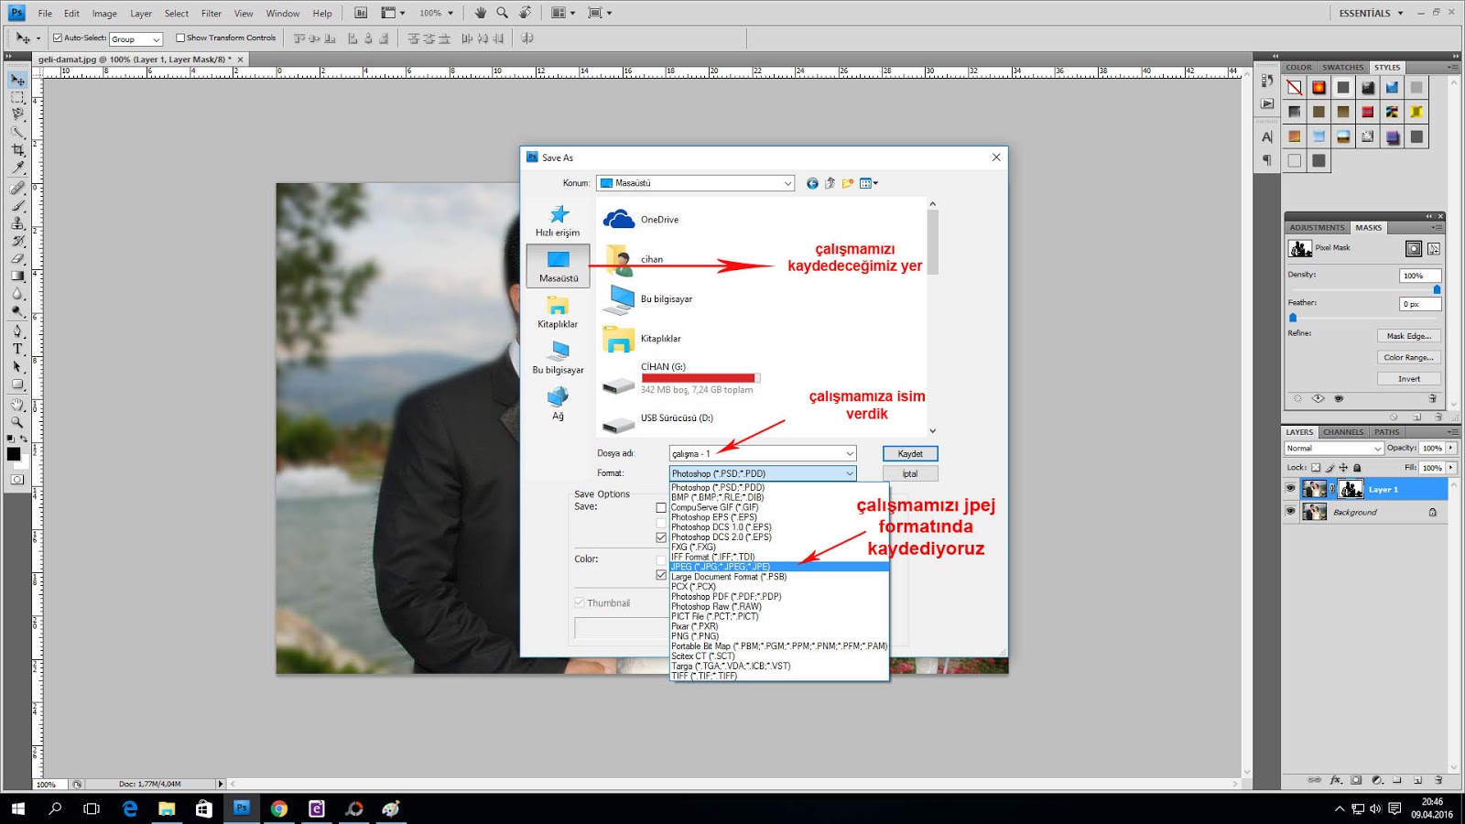Select the Brush tool
The image size is (1465, 824).
(x=17, y=206)
